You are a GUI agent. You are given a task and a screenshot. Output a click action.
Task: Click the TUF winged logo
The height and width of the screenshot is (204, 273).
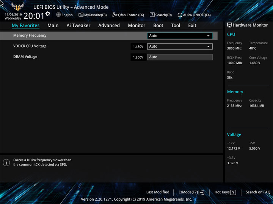click(x=17, y=6)
